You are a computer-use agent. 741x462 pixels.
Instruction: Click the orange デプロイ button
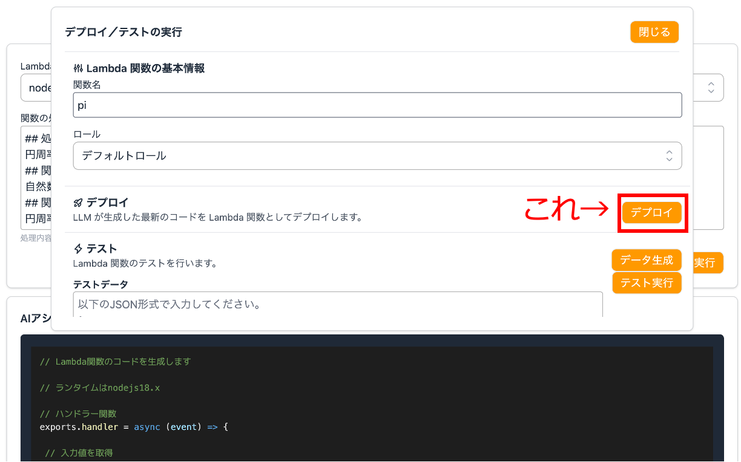point(652,213)
